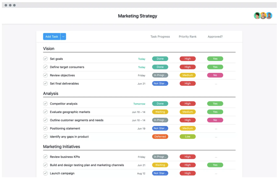Toggle completion check for 'Competitor analysis'
Image resolution: width=279 pixels, height=181 pixels.
coord(45,104)
